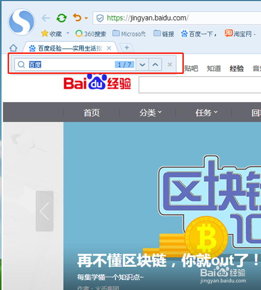Click the Sogou browser logo
The height and width of the screenshot is (290, 261).
[x=21, y=22]
